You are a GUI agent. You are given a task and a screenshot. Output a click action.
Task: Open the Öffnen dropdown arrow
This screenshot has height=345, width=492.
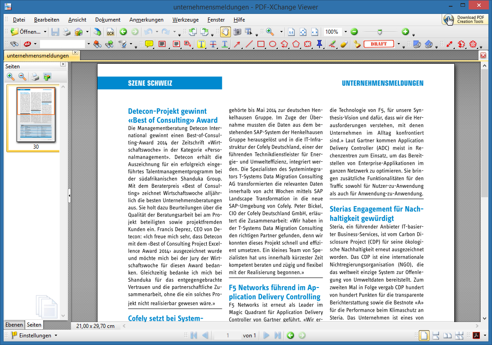pyautogui.click(x=45, y=32)
